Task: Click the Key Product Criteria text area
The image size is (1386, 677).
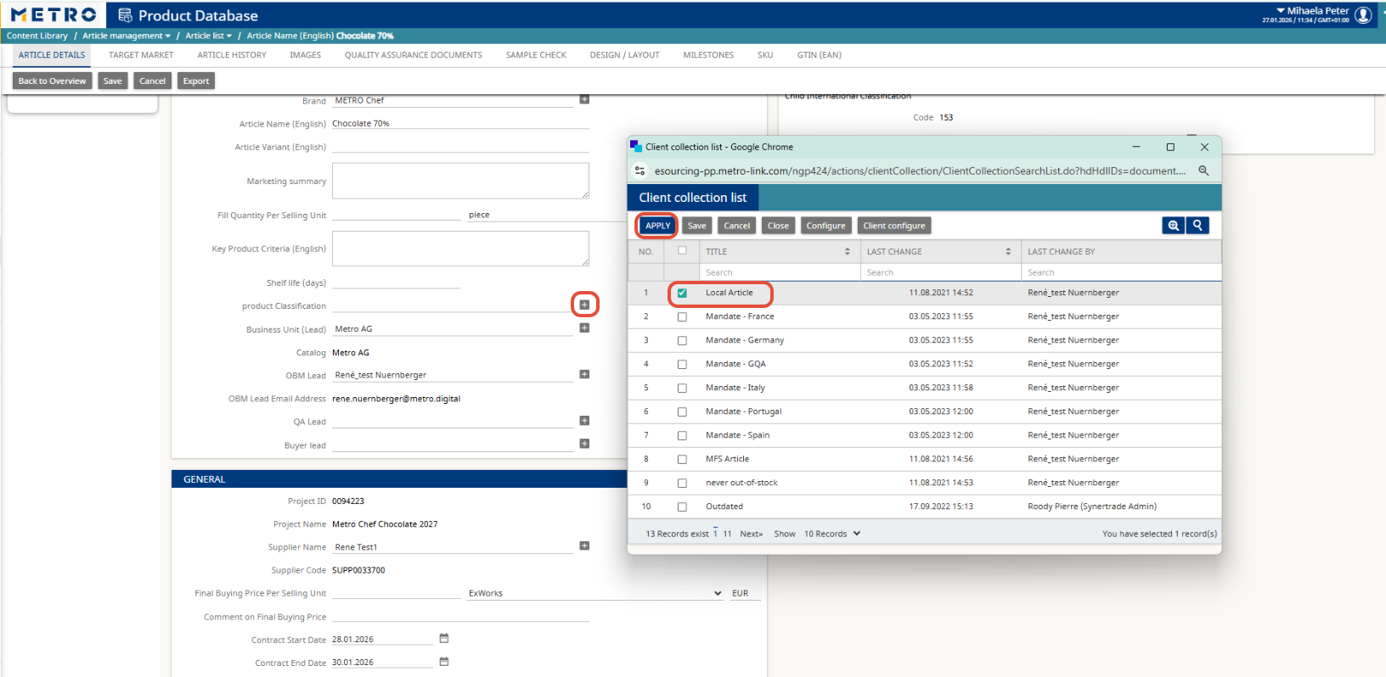Action: 460,249
